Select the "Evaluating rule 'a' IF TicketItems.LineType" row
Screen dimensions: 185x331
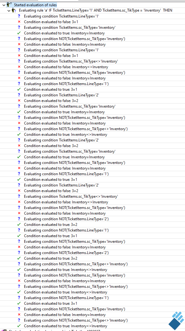(x=96, y=10)
